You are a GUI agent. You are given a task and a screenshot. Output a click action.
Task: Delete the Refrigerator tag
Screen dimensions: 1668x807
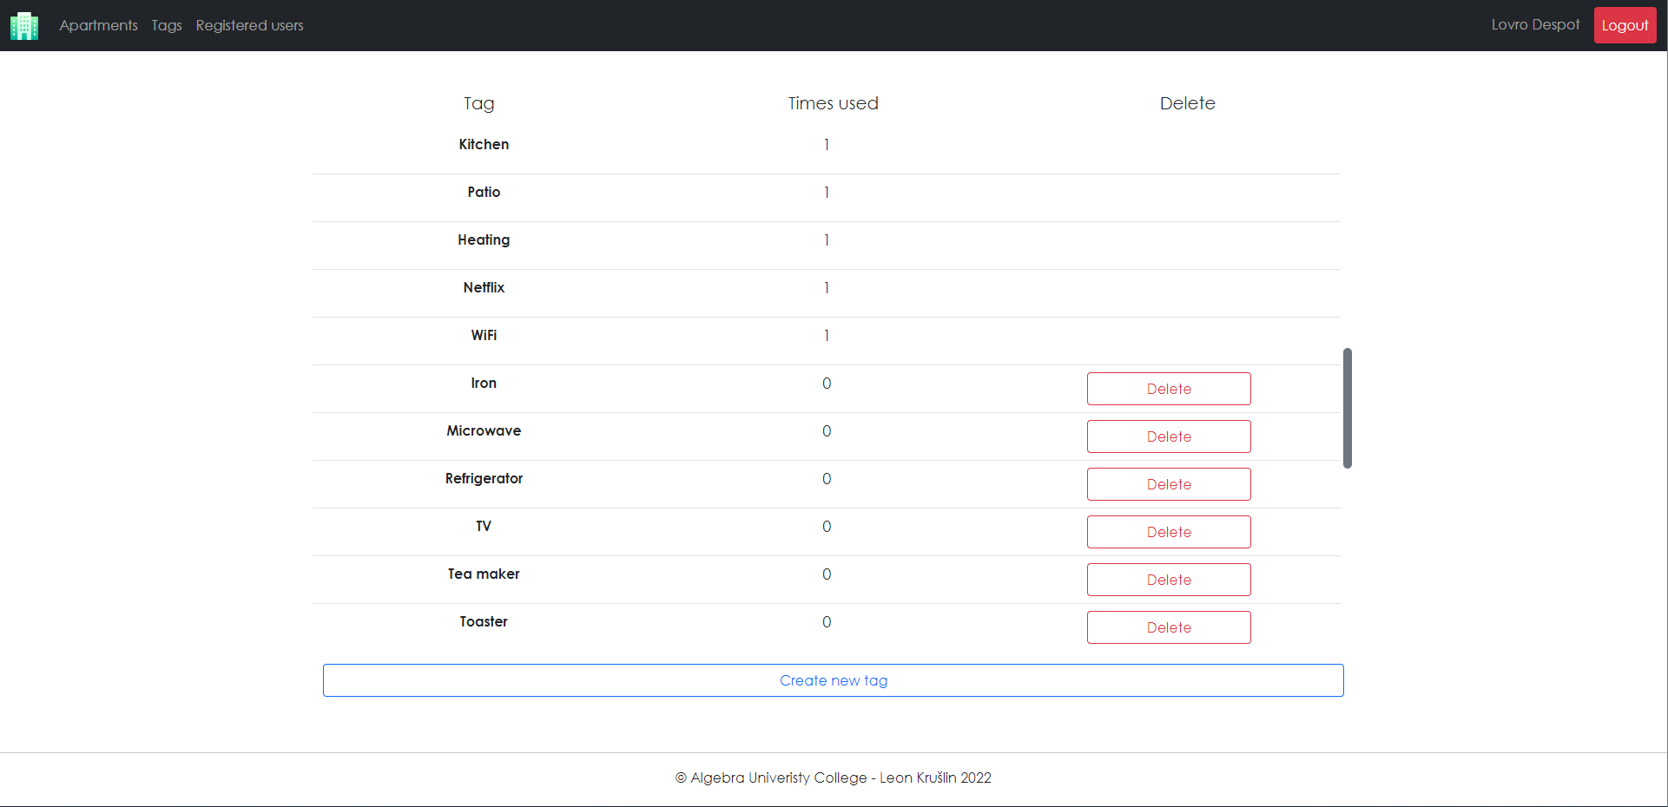coord(1169,483)
